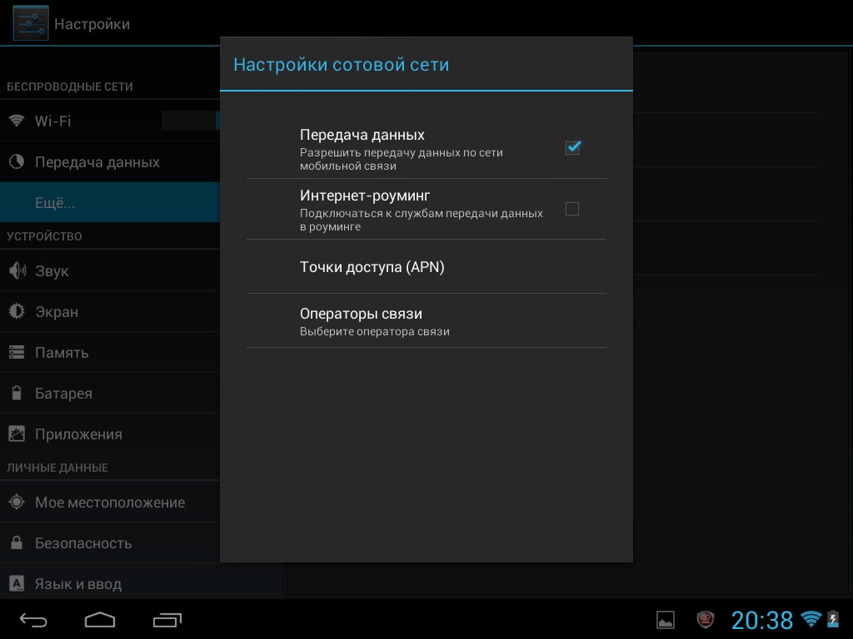
Task: Enable the Интернет-роуминг checkbox
Action: click(x=572, y=209)
